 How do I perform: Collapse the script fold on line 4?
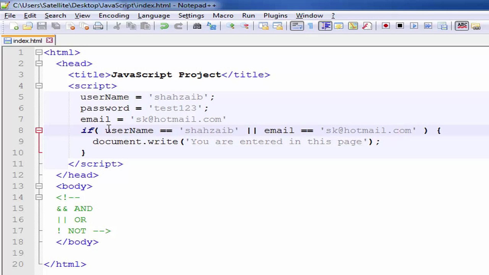pyautogui.click(x=39, y=86)
